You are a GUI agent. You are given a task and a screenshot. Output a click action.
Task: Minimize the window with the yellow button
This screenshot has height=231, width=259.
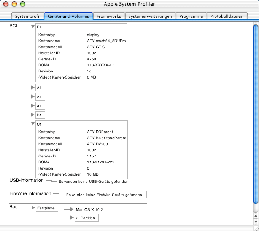[14, 4]
